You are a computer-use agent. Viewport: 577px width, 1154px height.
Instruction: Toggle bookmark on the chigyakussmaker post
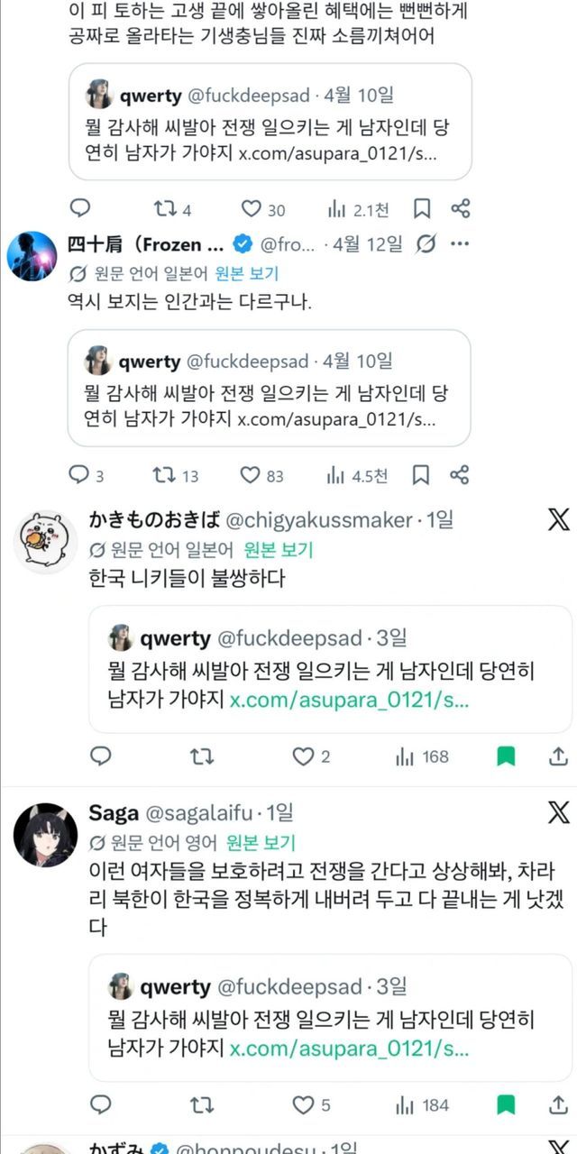point(506,756)
